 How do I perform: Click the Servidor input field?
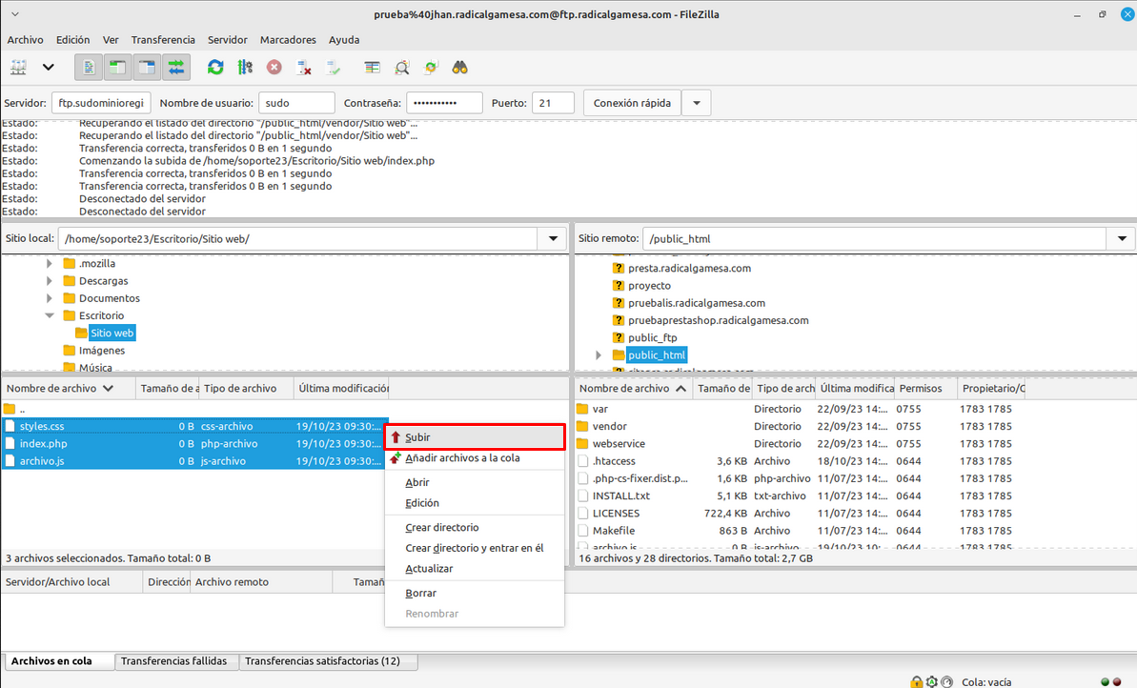pos(101,103)
